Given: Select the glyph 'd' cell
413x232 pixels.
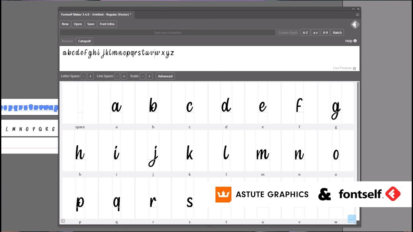Looking at the screenshot, I should 226,103.
